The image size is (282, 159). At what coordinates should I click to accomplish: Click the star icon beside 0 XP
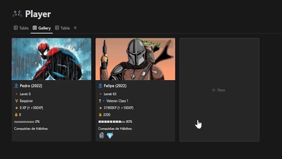click(17, 108)
